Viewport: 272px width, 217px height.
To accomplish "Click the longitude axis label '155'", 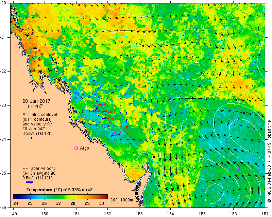I will click(202, 214).
